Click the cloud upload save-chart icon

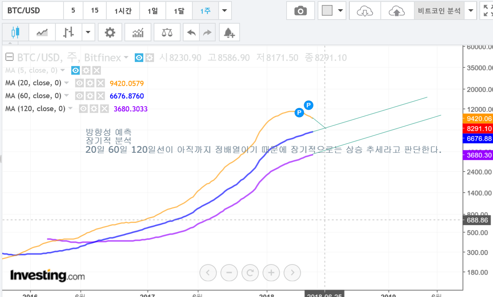click(x=397, y=11)
